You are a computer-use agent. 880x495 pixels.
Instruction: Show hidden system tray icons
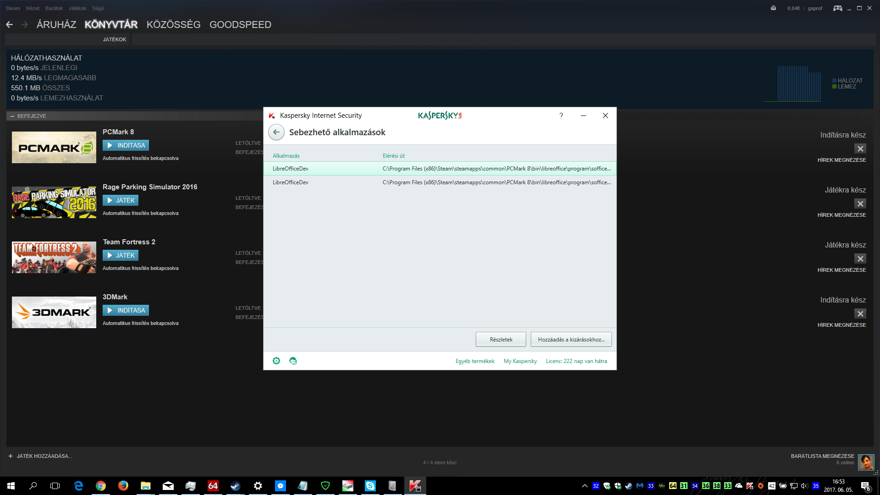[x=584, y=486]
